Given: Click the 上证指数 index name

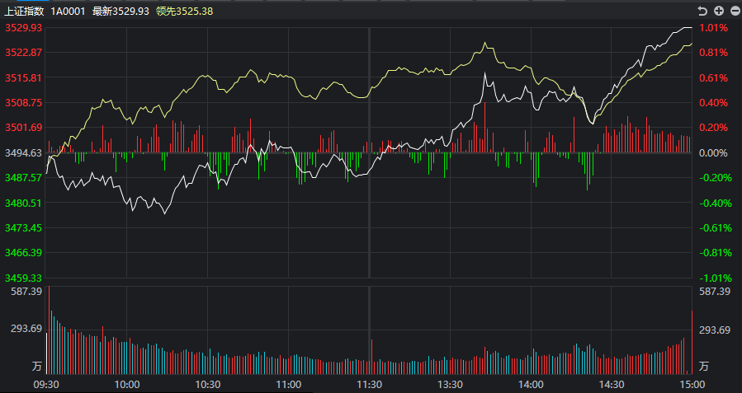Looking at the screenshot, I should coord(24,11).
